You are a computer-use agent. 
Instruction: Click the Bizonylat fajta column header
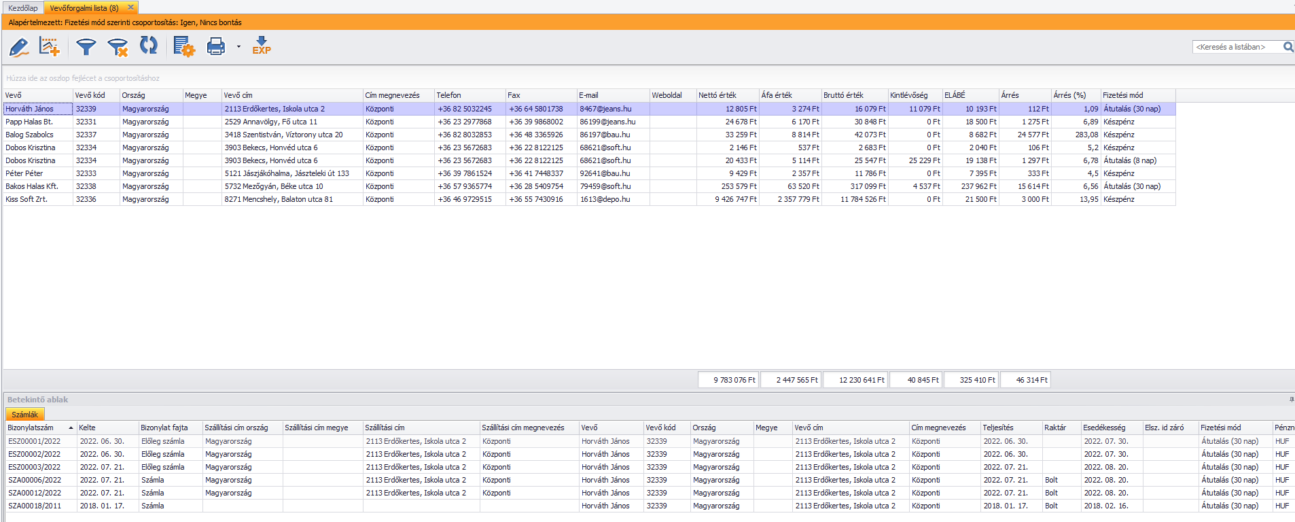pos(171,428)
